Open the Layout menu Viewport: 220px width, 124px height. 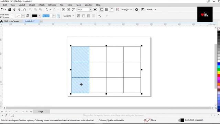[x=22, y=5]
